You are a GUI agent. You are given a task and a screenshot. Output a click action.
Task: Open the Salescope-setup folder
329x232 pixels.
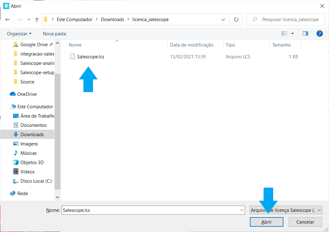click(x=37, y=73)
